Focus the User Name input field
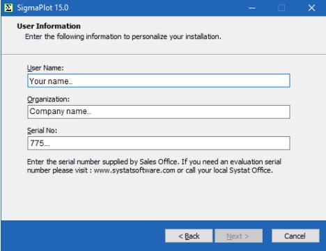The width and height of the screenshot is (326, 251). (159, 81)
